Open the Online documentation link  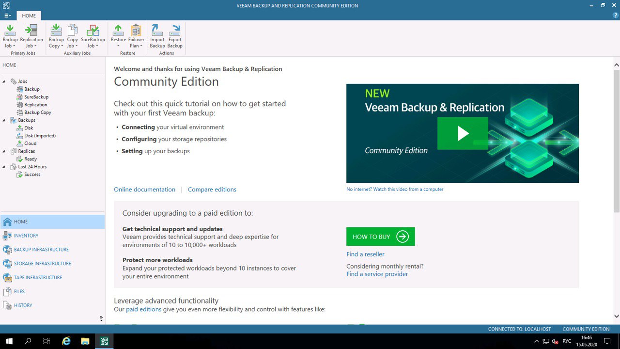144,190
